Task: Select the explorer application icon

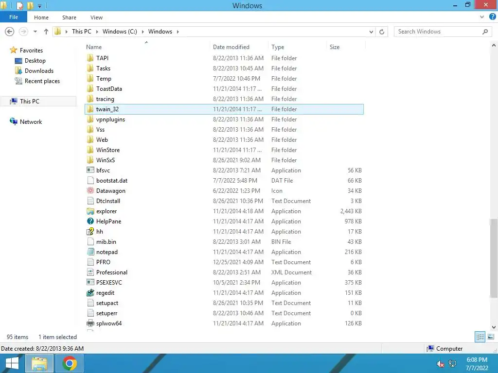Action: click(x=90, y=211)
